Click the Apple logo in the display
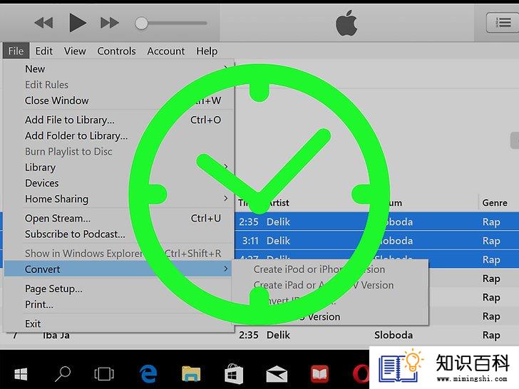This screenshot has width=519, height=389. point(346,23)
